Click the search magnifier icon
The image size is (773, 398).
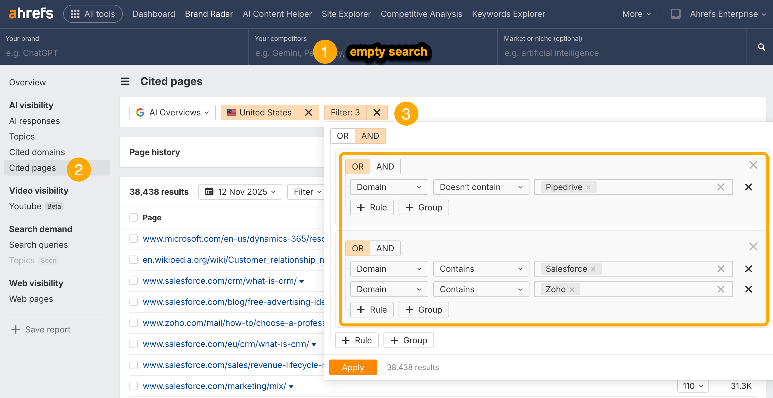(761, 47)
